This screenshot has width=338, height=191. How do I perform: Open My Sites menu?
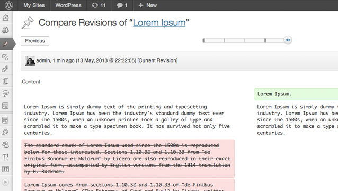pyautogui.click(x=34, y=5)
